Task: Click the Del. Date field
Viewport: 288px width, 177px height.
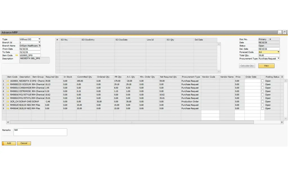Action: click(269, 49)
